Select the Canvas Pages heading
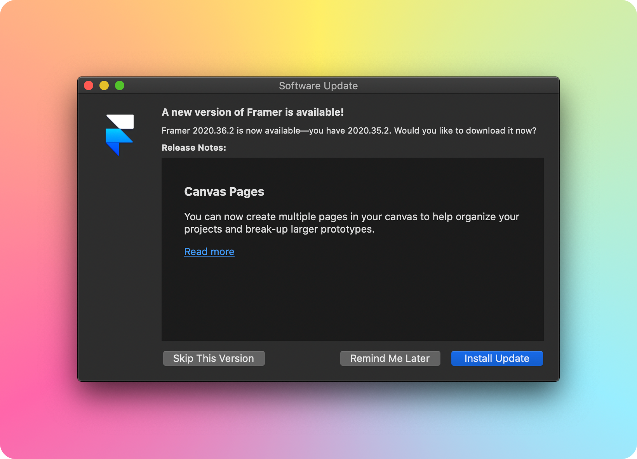This screenshot has width=637, height=459. (x=224, y=192)
